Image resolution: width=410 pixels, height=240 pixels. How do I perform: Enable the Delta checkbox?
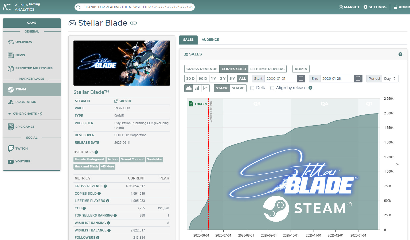coord(252,88)
